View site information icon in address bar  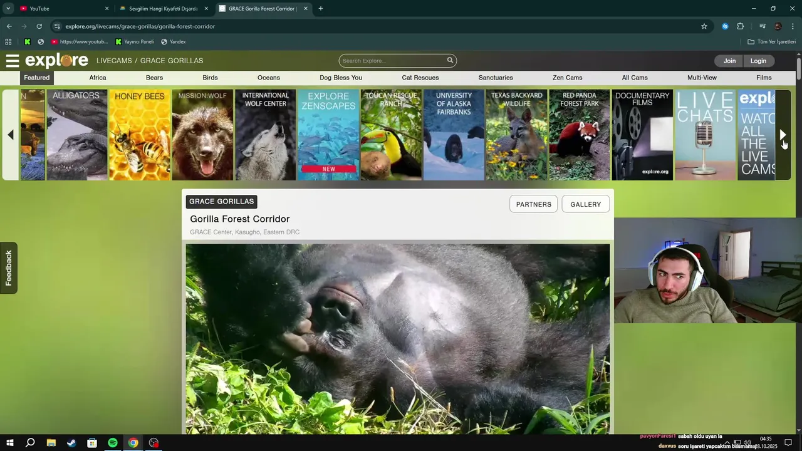[57, 26]
